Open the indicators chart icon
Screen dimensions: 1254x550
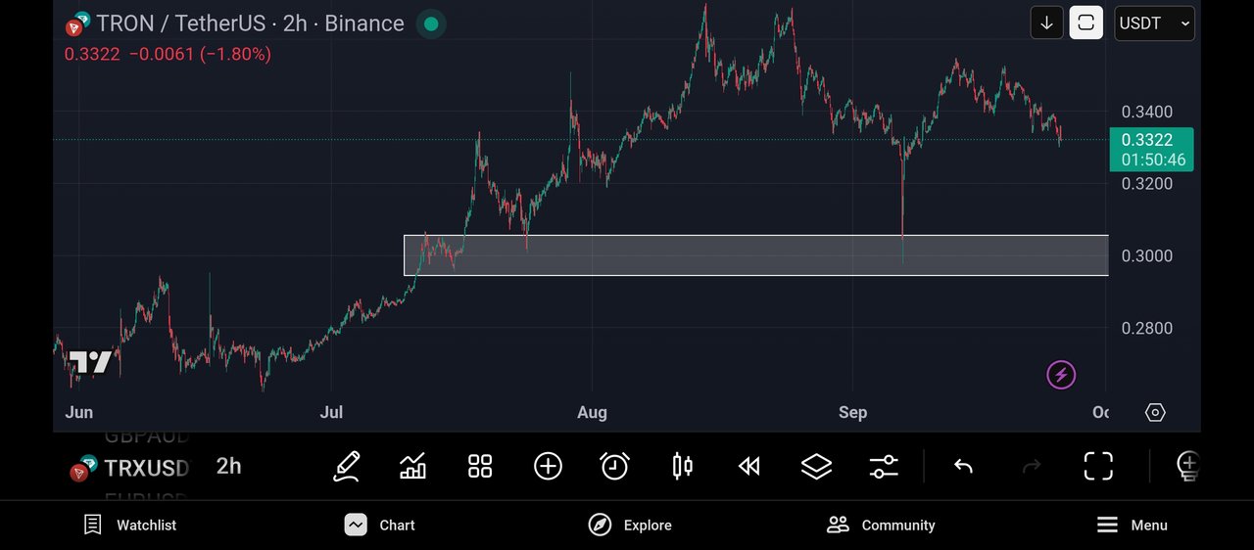(413, 467)
